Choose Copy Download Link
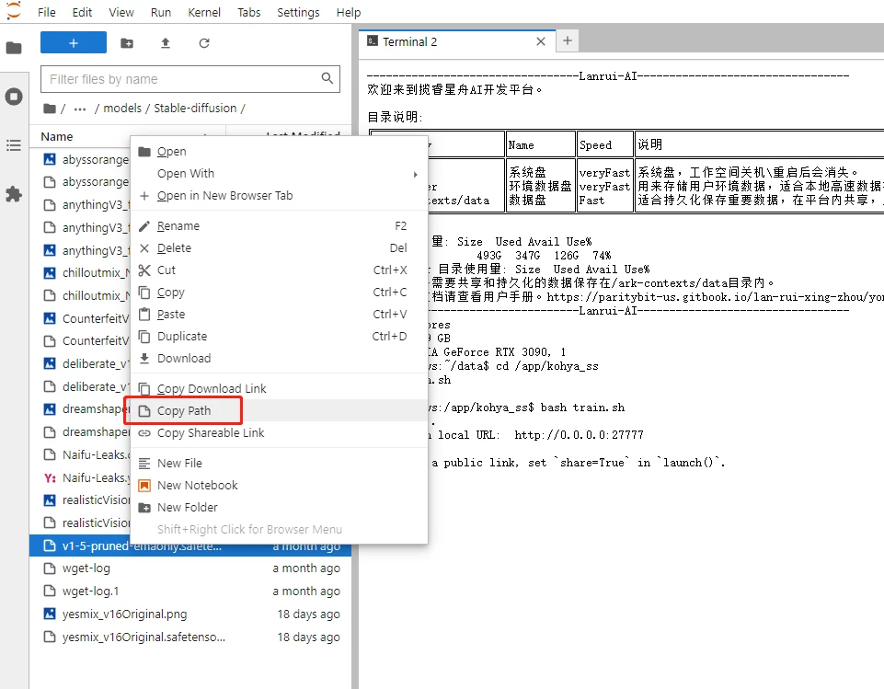The image size is (884, 689). click(x=279, y=388)
